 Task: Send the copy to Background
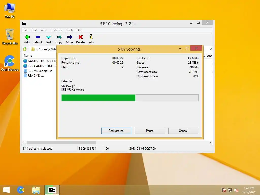[x=116, y=131]
